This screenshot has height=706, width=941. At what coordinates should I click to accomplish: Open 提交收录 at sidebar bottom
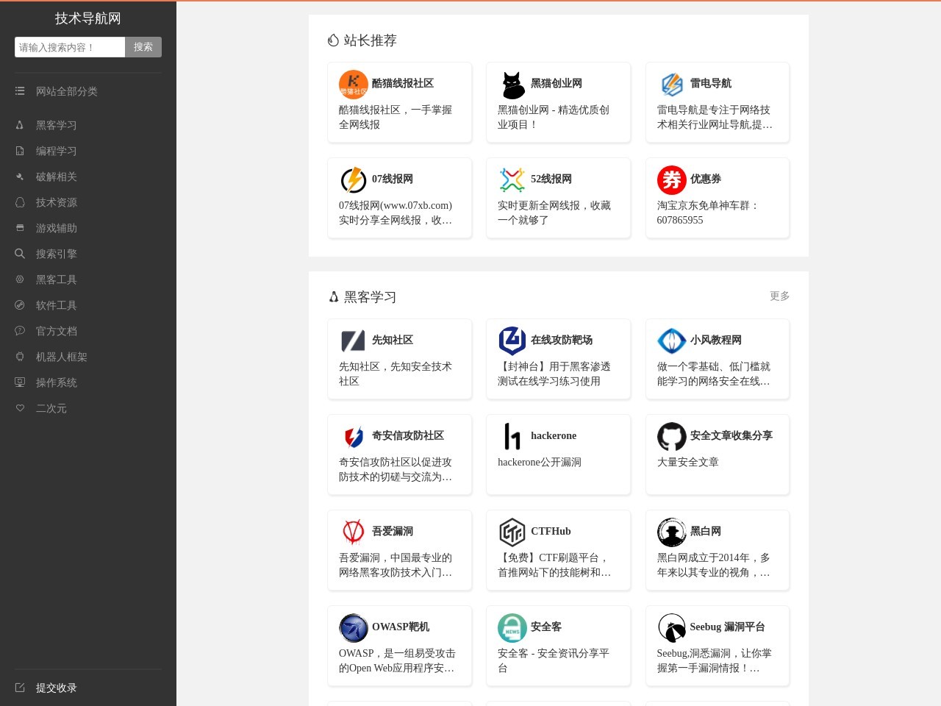click(x=56, y=688)
